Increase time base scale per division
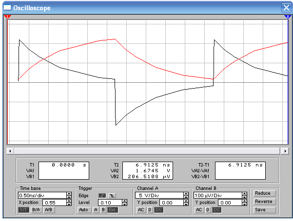Viewport: 293px width, 221px height. point(69,194)
